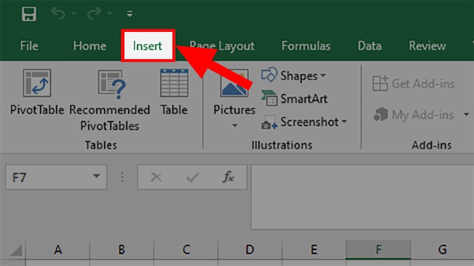Open the Review tab

(x=427, y=46)
